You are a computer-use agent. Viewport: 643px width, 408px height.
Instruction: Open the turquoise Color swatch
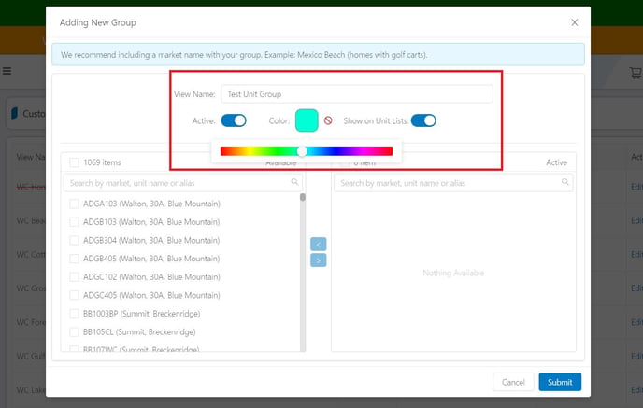[x=307, y=120]
